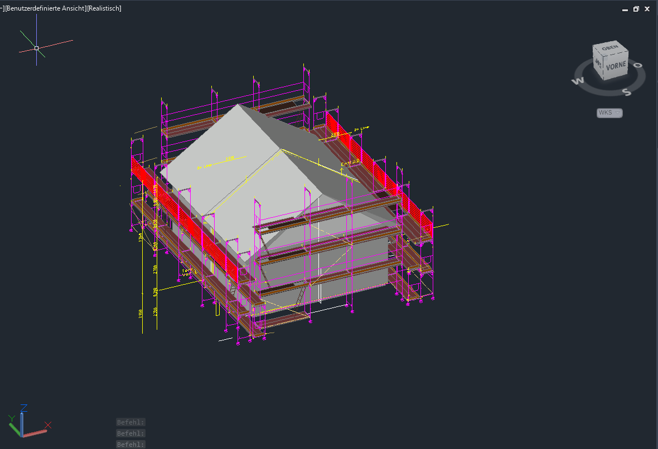Close the drawing viewport window

[647, 9]
